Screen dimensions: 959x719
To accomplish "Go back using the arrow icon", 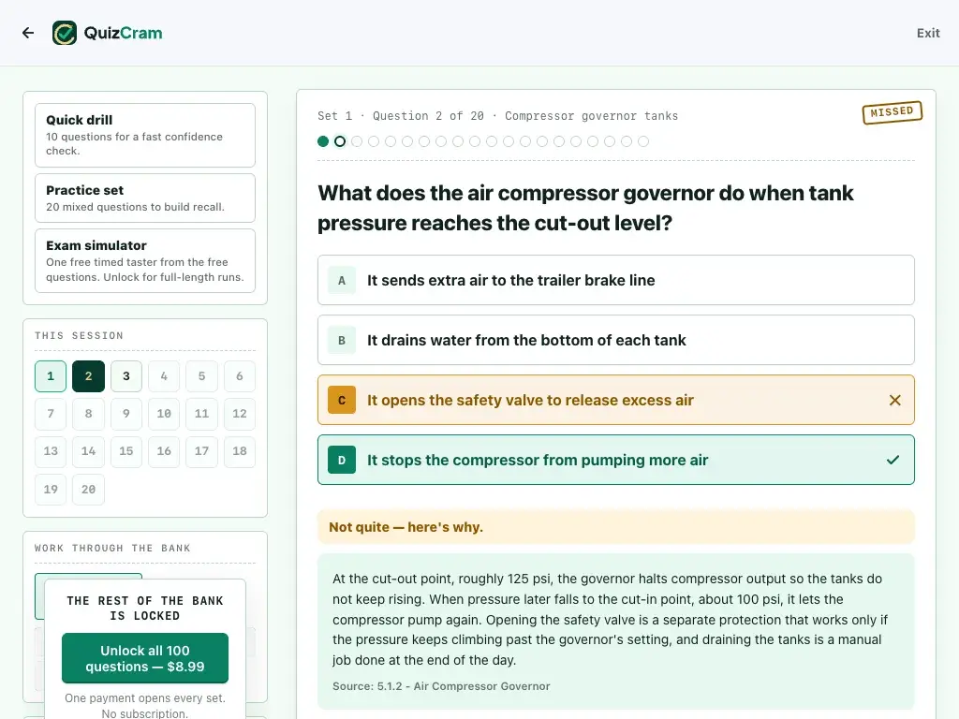I will pos(28,33).
